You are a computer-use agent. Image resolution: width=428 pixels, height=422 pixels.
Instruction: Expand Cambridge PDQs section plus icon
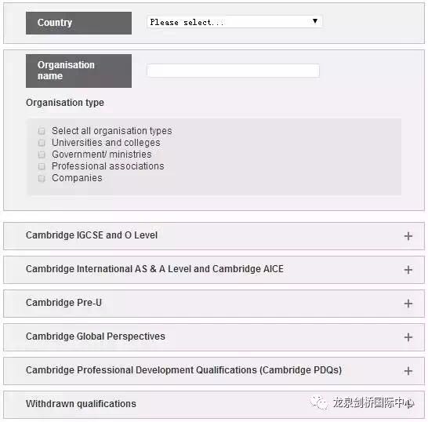408,371
